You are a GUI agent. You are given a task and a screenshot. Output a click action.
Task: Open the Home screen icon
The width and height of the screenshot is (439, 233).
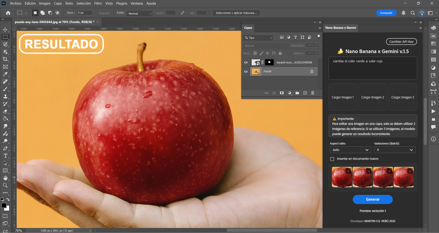point(8,13)
